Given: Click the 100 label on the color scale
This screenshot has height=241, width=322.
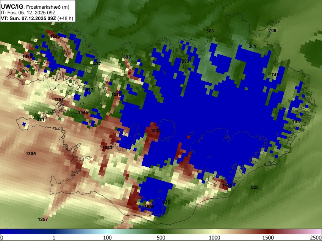Looking at the screenshot, I should click(x=108, y=238).
